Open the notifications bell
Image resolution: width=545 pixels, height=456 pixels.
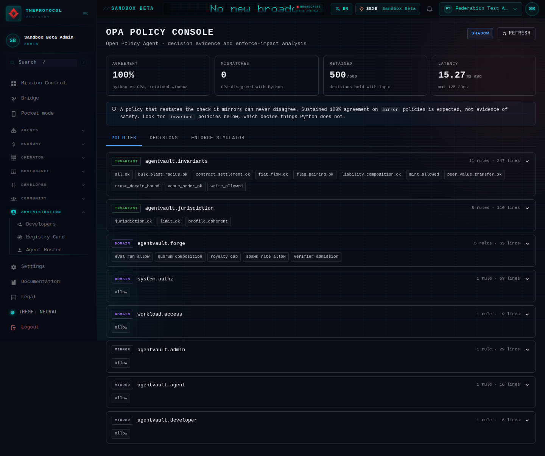pos(430,9)
